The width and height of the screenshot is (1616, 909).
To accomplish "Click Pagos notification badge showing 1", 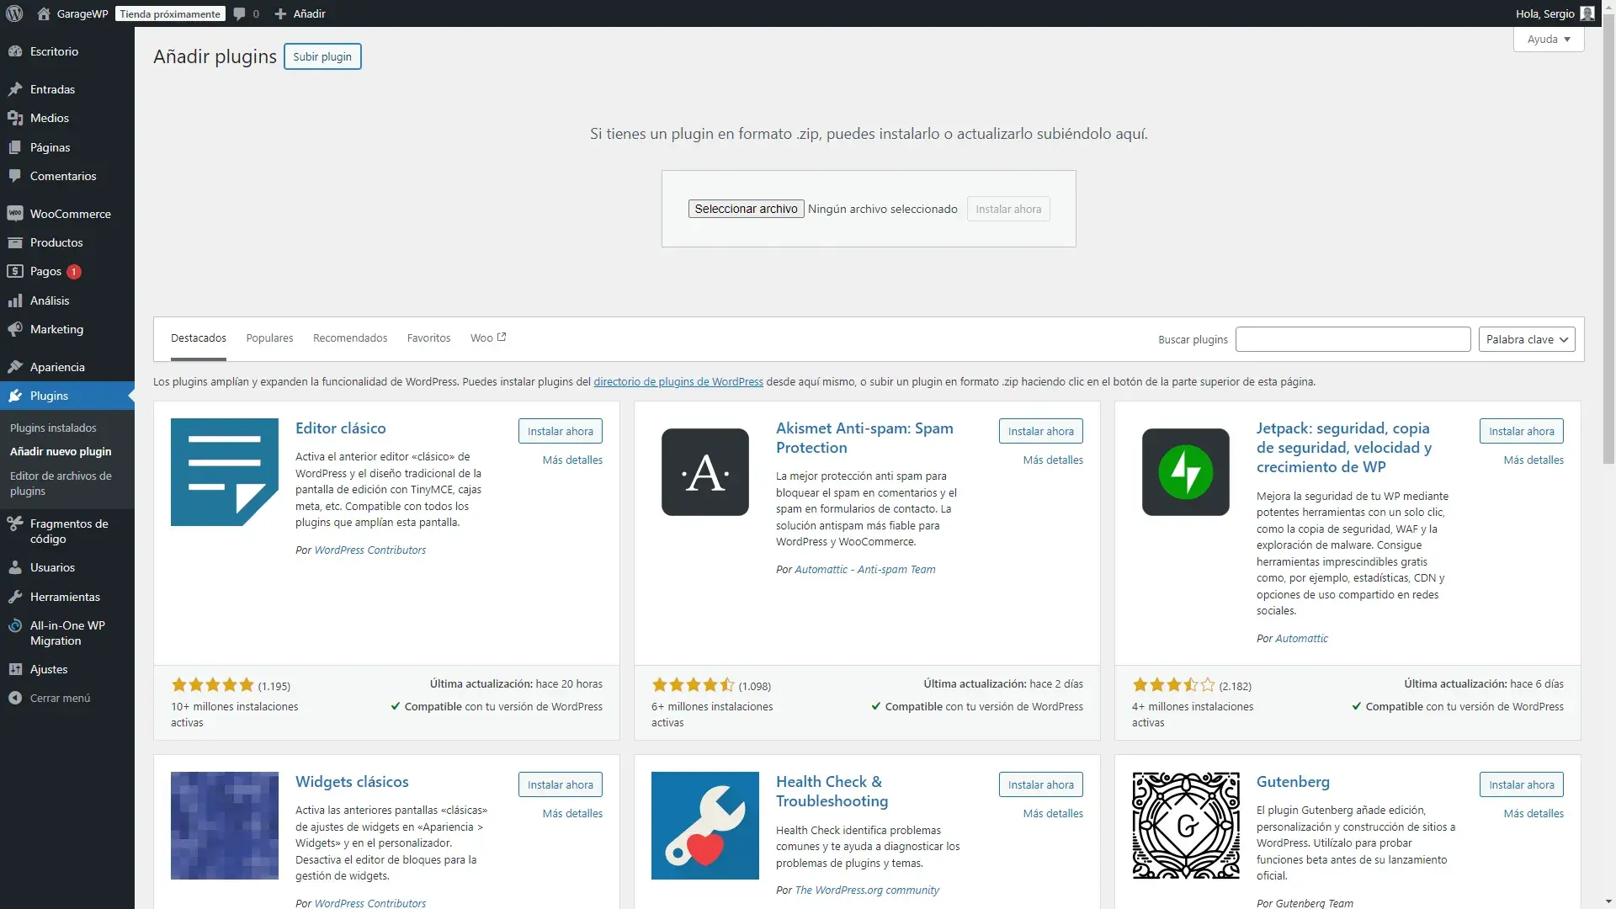I will 74,271.
